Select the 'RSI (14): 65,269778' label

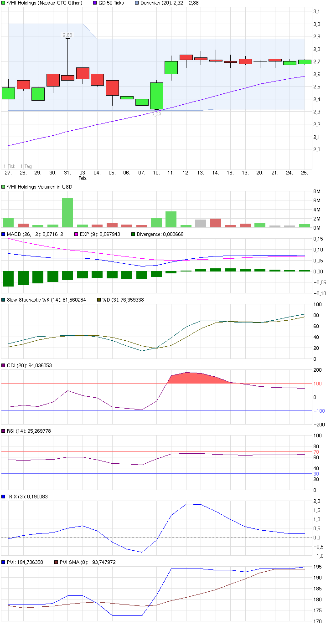29,431
